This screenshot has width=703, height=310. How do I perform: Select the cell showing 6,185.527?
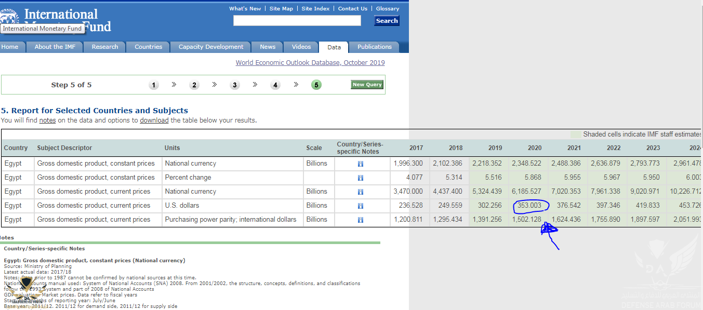click(x=528, y=192)
